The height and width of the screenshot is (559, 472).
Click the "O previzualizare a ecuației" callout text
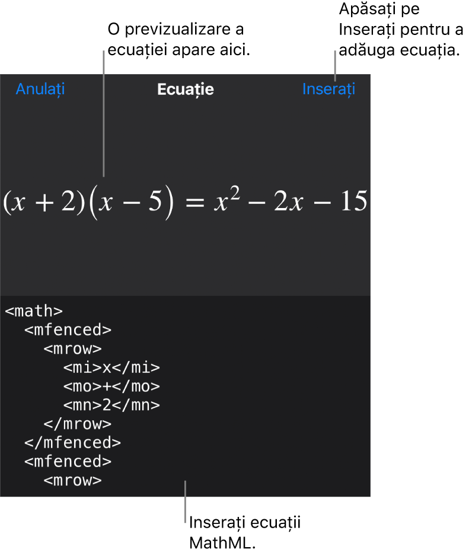tap(176, 40)
